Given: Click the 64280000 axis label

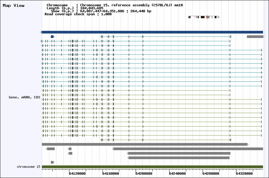Looking at the screenshot, I should 211,174.
